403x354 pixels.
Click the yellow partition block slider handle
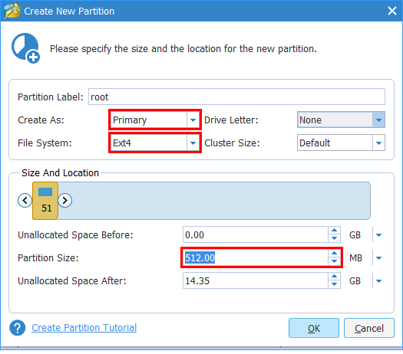pyautogui.click(x=45, y=201)
